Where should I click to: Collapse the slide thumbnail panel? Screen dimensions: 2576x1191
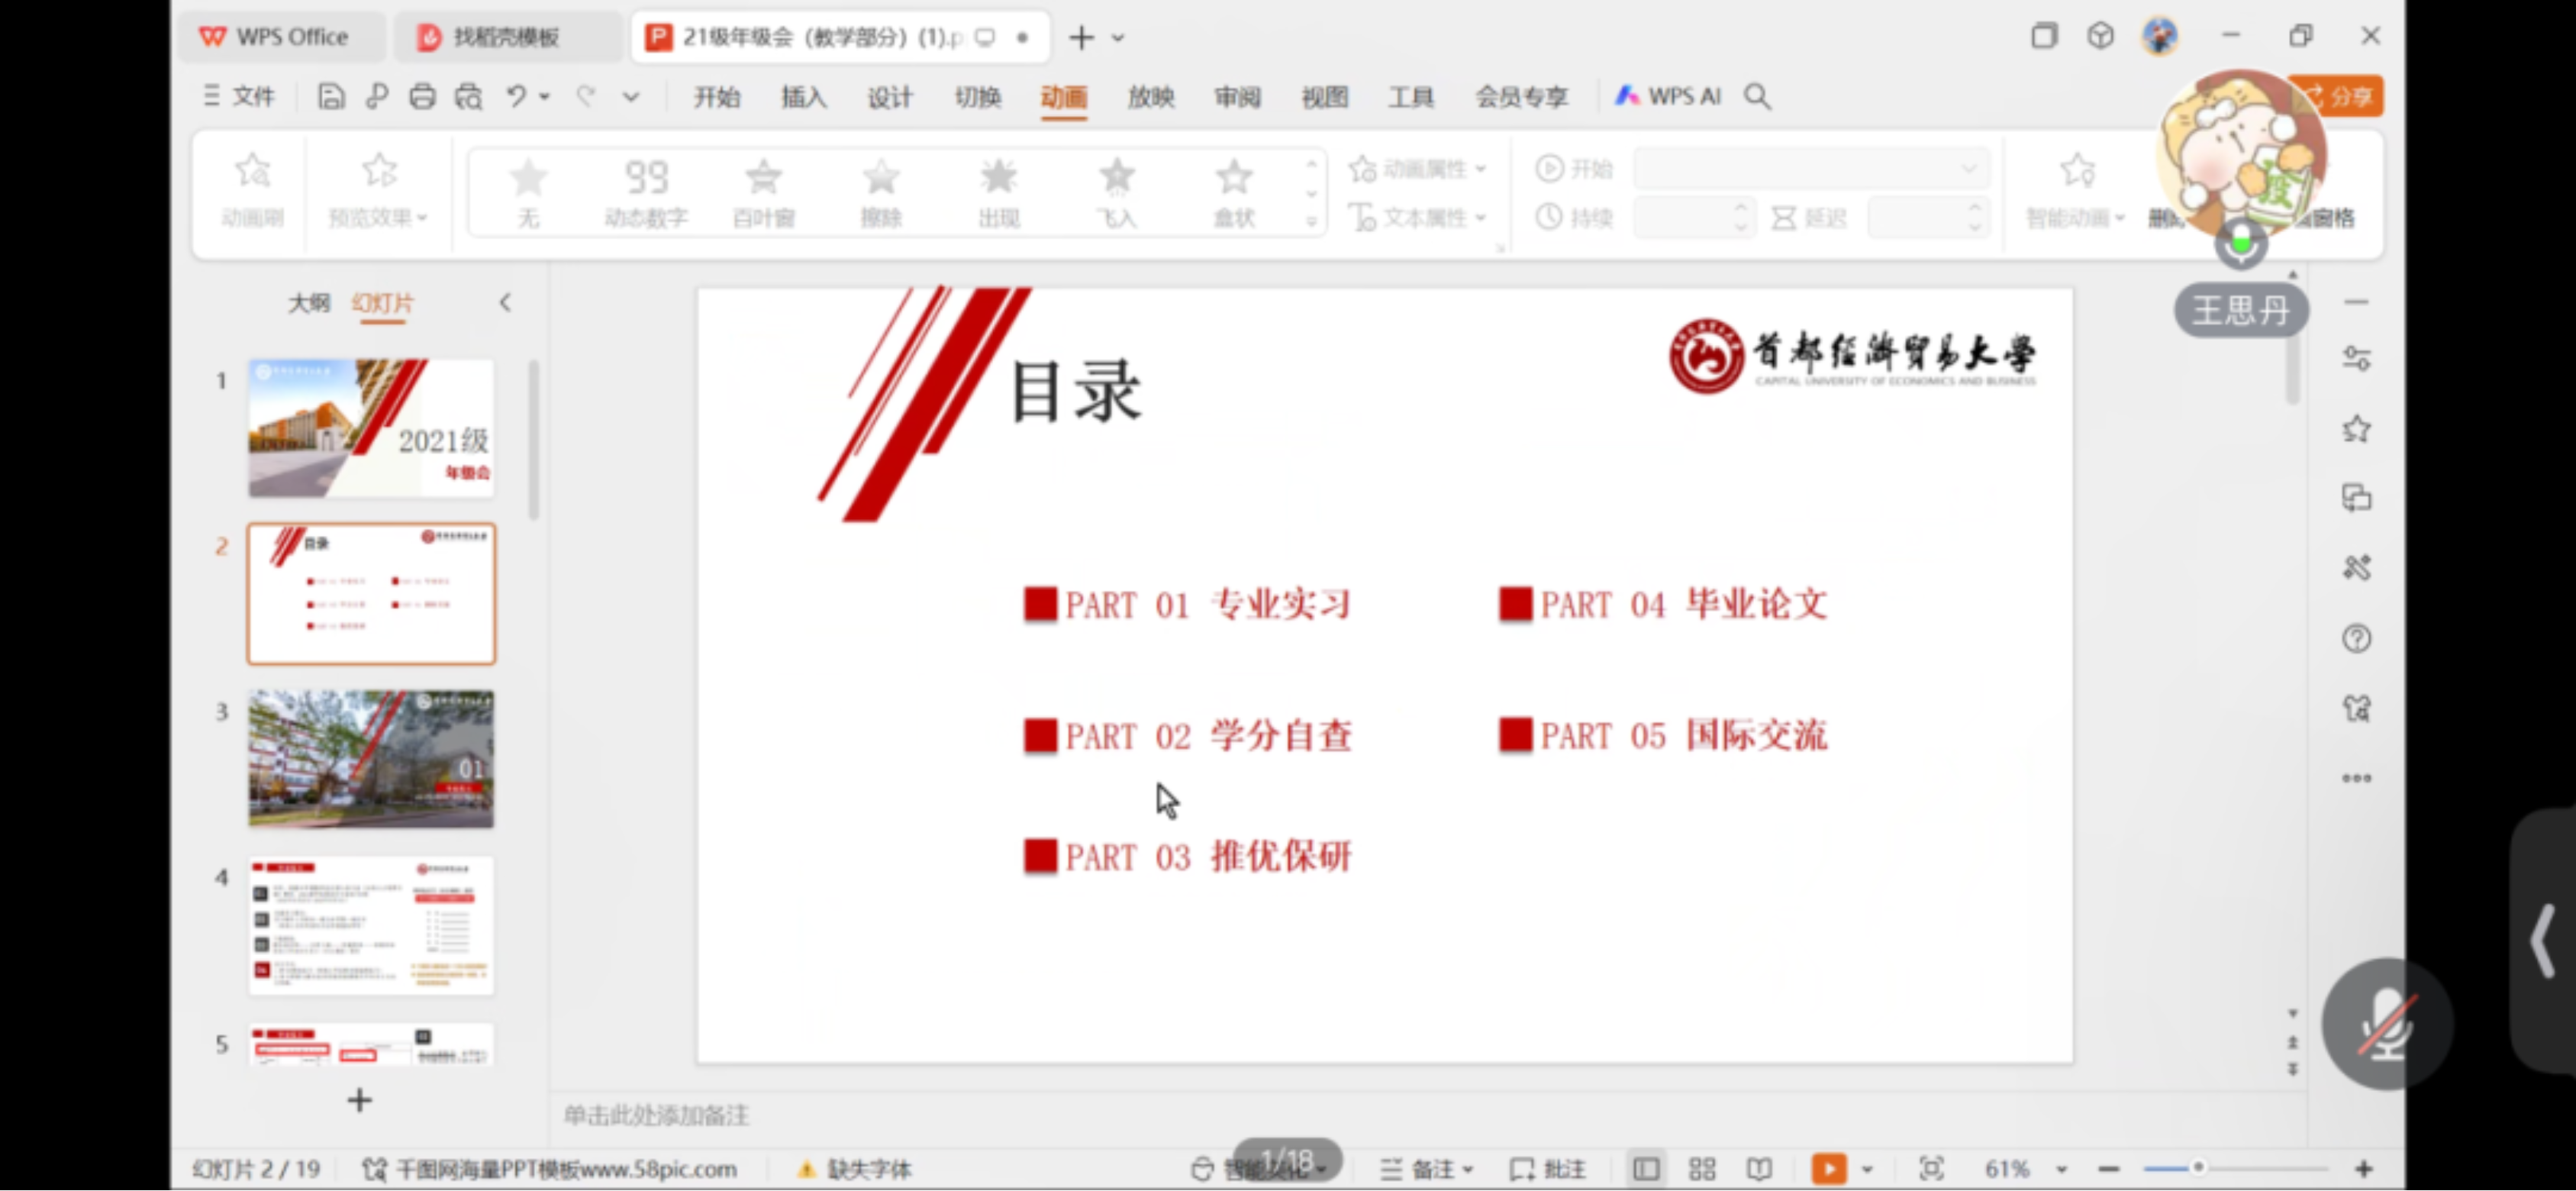[x=505, y=303]
